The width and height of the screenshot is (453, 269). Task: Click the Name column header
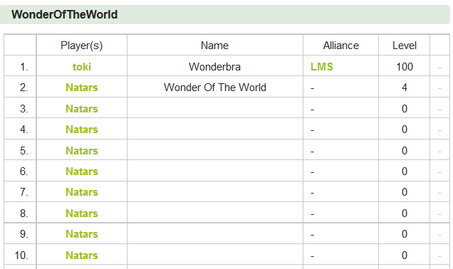[x=214, y=46]
